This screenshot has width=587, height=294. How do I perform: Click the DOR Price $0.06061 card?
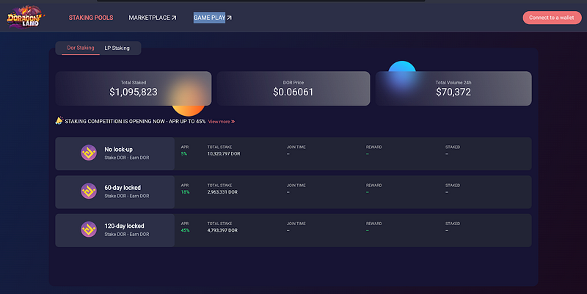coord(293,88)
